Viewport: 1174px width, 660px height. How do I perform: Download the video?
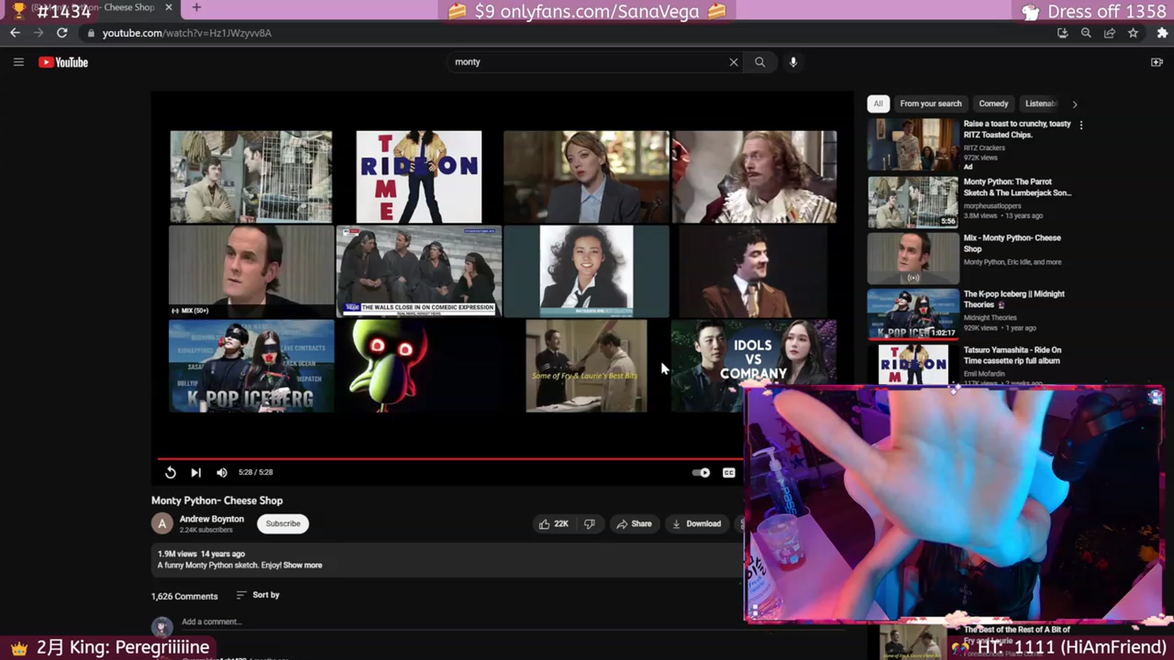(697, 524)
